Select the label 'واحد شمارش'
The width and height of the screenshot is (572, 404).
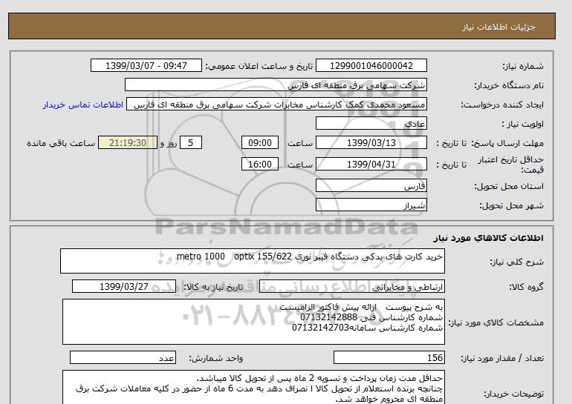216,359
